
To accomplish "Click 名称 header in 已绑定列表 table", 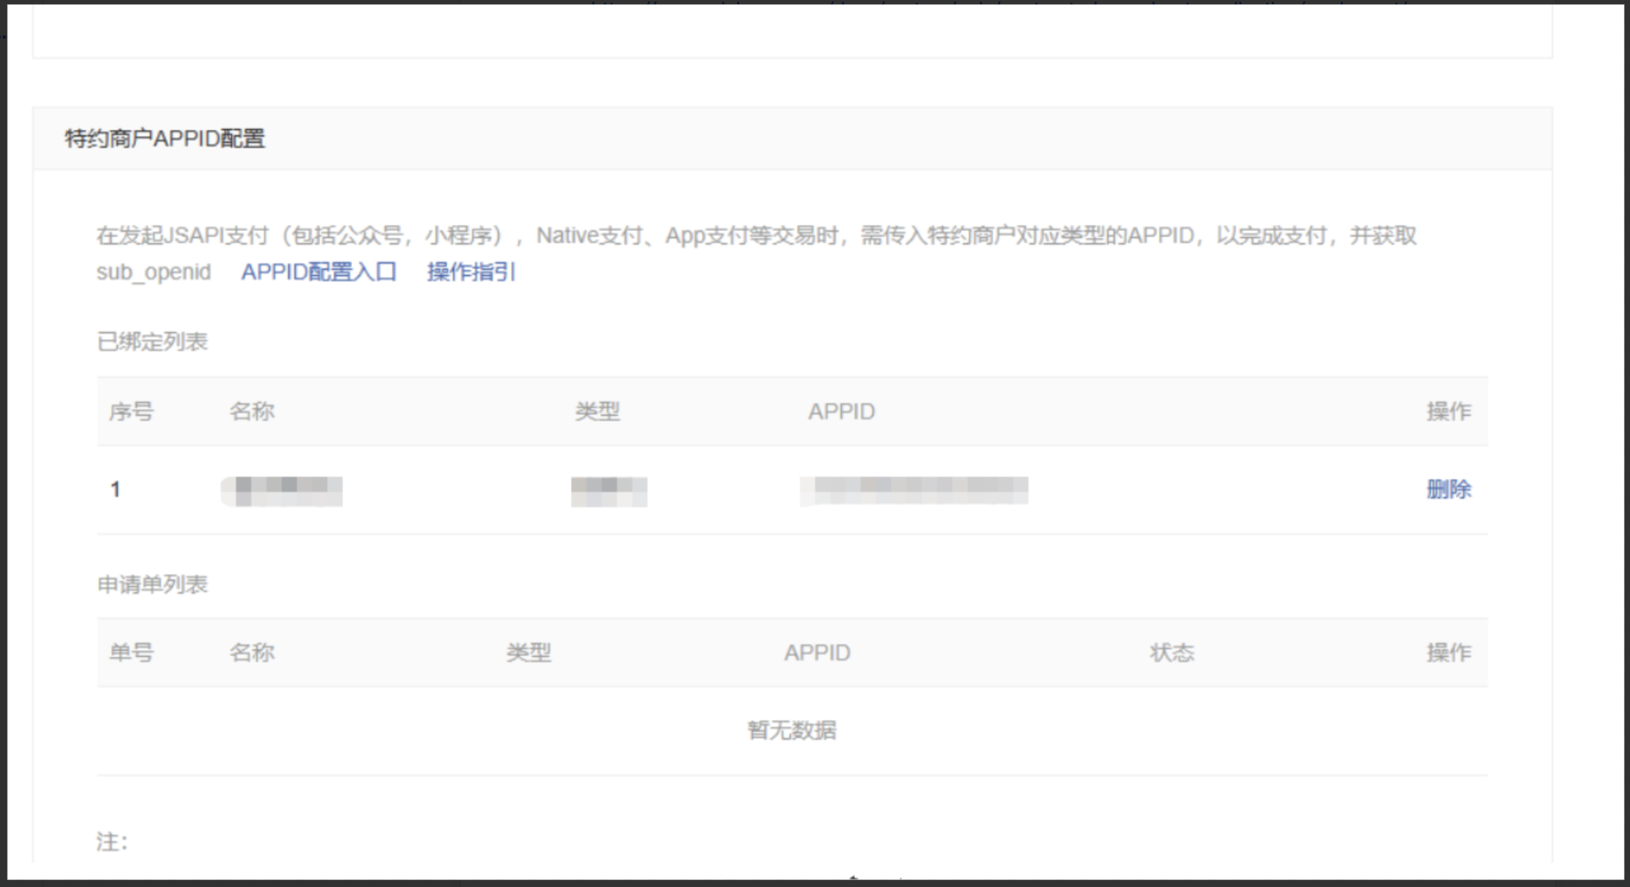I will 251,412.
